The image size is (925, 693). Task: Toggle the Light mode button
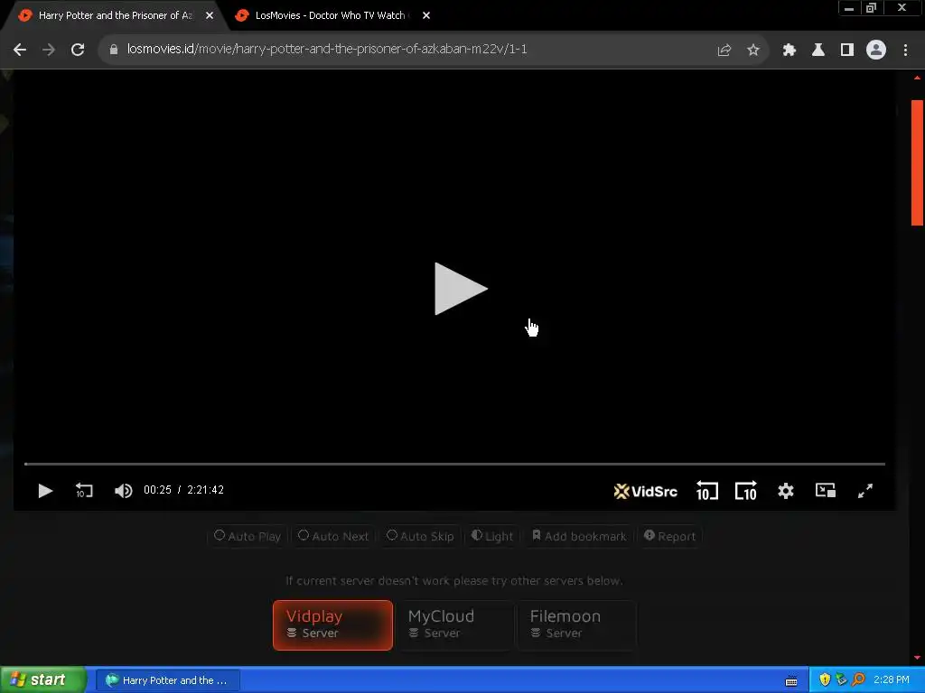tap(492, 536)
